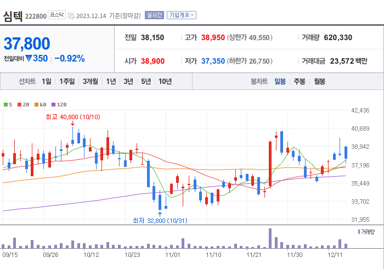Click the 거래대금 value 23,572
Screen dimensions: 384x269
point(342,61)
